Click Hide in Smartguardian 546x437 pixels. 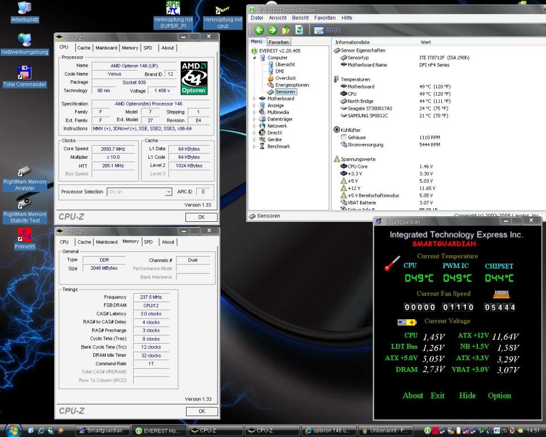pos(468,395)
